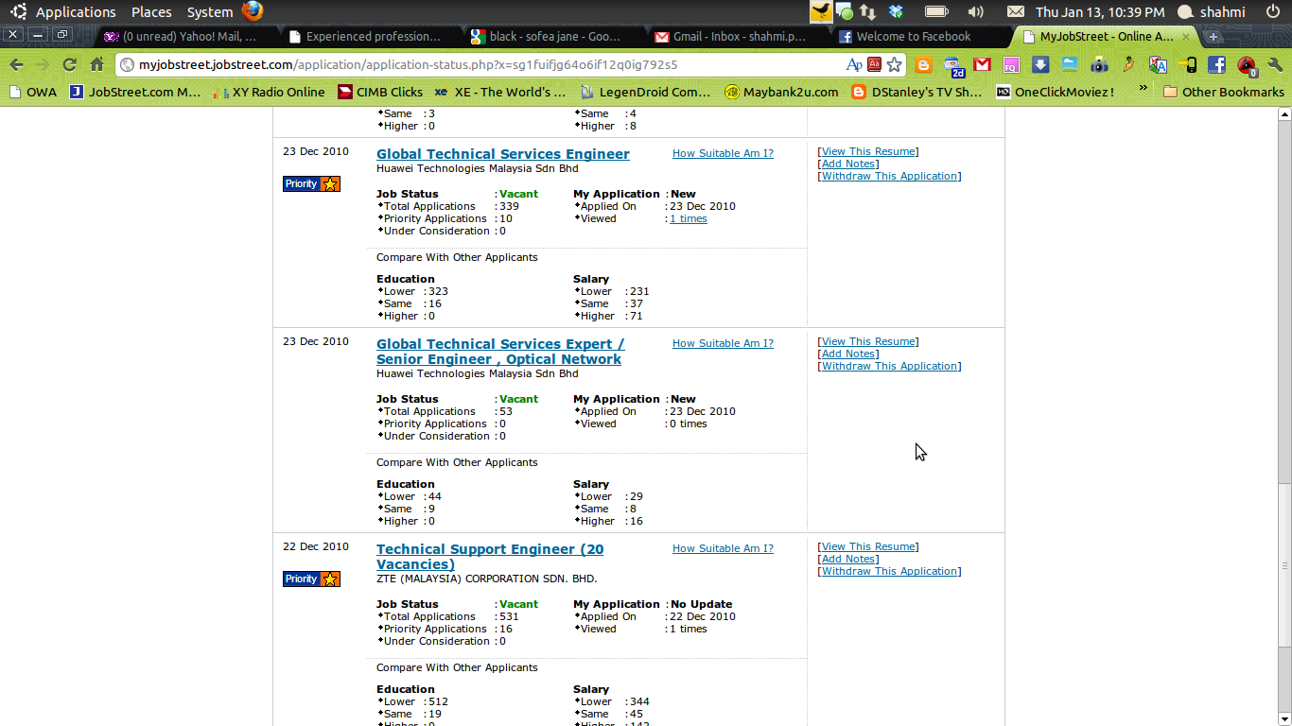
Task: Open the OneClickMoviez bookmark
Action: tap(1055, 92)
